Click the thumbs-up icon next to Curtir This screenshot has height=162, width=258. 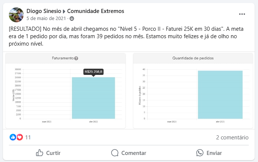40,153
